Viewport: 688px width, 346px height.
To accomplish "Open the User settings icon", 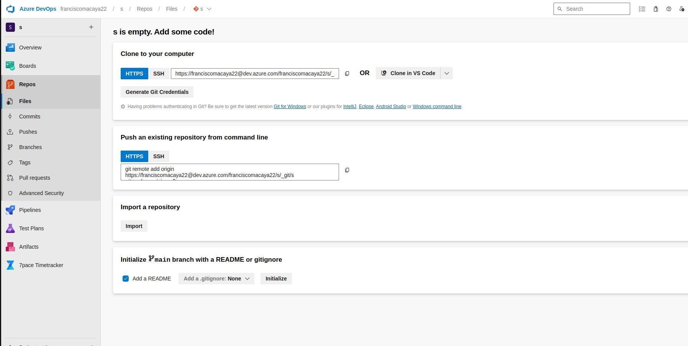I will [x=682, y=9].
